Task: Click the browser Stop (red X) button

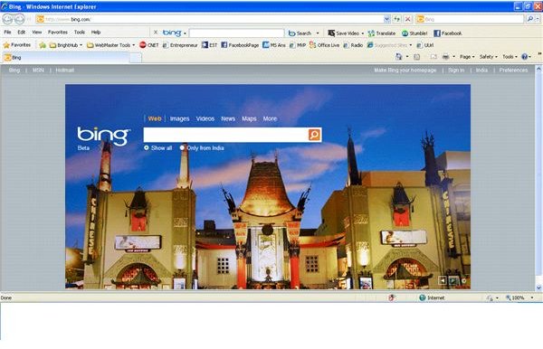Action: (408, 19)
